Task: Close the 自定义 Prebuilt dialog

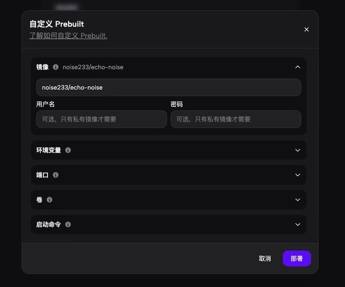Action: point(306,30)
